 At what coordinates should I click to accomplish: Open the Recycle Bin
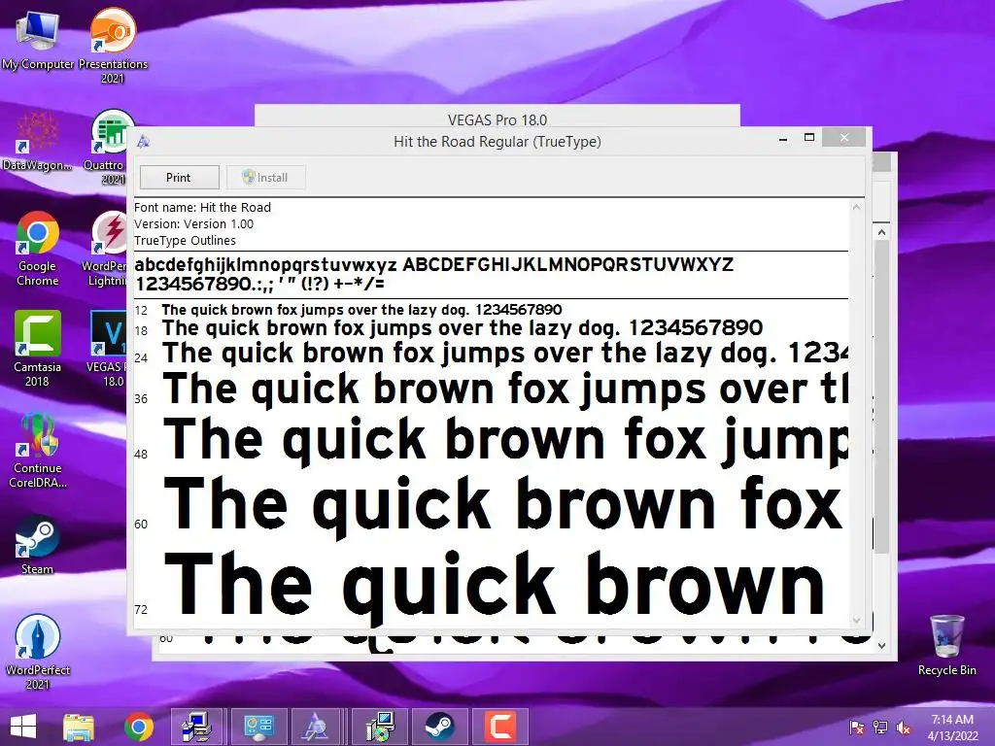click(946, 645)
